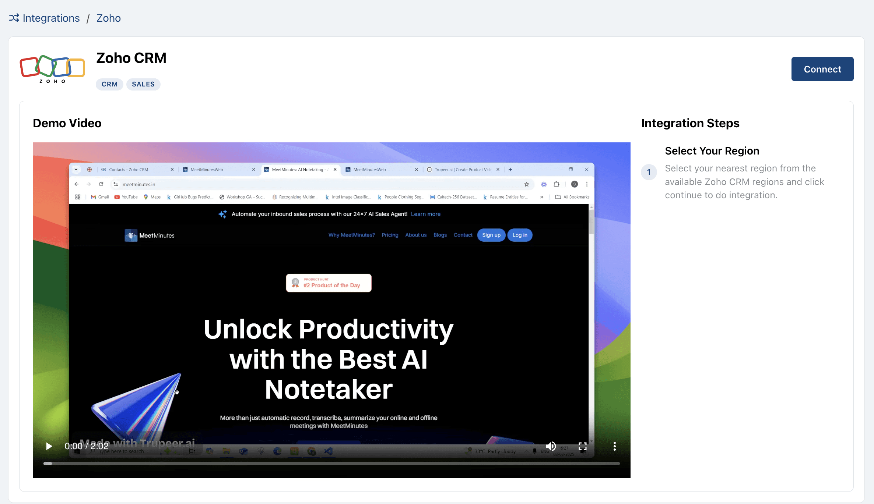Open the Integrations breadcrumb link
874x504 pixels.
(x=51, y=18)
